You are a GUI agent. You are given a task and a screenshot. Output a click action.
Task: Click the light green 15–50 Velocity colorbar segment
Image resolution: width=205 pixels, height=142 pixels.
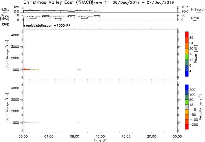pos(187,102)
